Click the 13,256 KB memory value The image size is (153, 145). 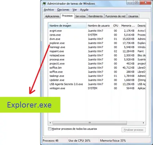click(128, 84)
